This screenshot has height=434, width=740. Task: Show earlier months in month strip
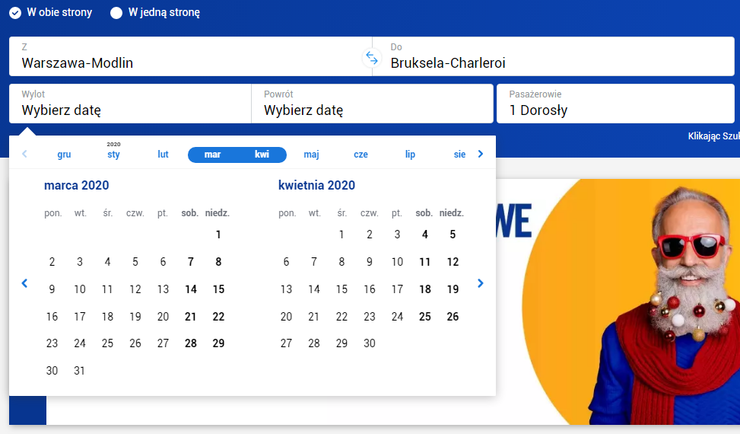pyautogui.click(x=24, y=154)
